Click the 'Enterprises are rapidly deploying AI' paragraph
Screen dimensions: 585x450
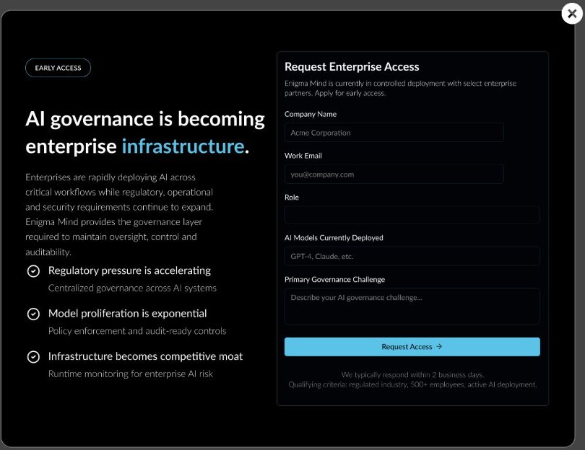119,215
